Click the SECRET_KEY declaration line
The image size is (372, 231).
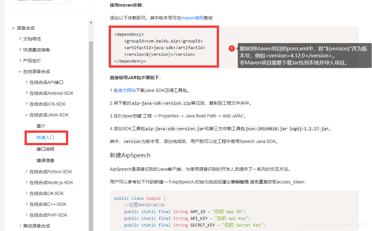(x=194, y=225)
